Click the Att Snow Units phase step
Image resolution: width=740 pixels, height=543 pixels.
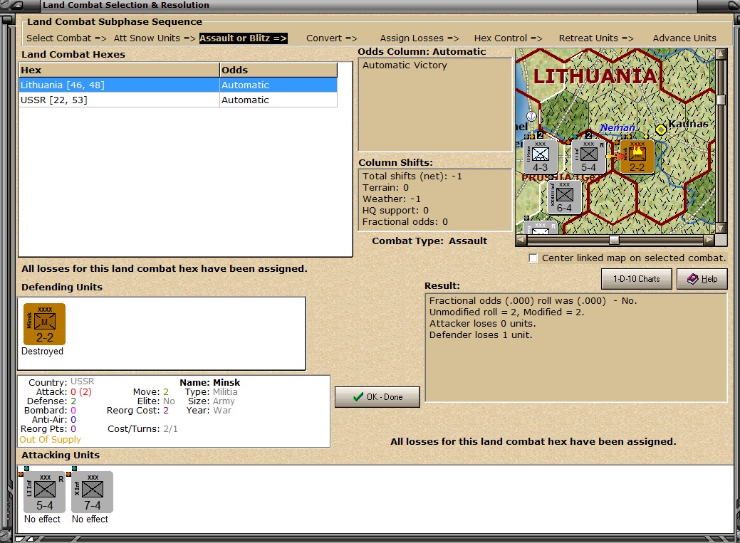point(155,38)
